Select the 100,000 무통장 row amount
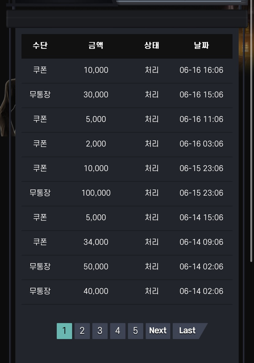 (96, 193)
